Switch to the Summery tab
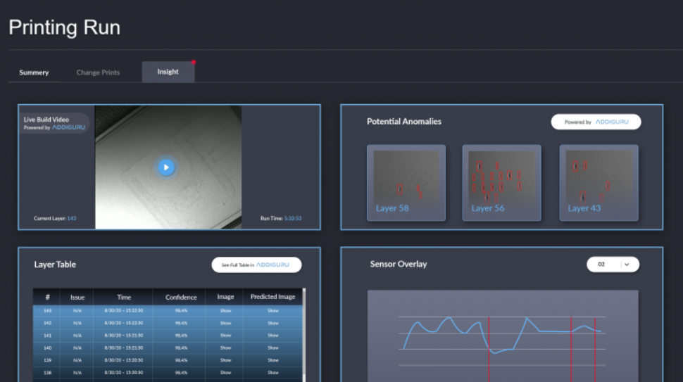 point(34,72)
